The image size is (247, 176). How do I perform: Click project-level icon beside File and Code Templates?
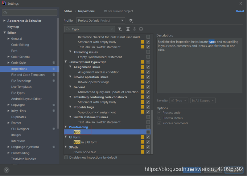[x=54, y=75]
